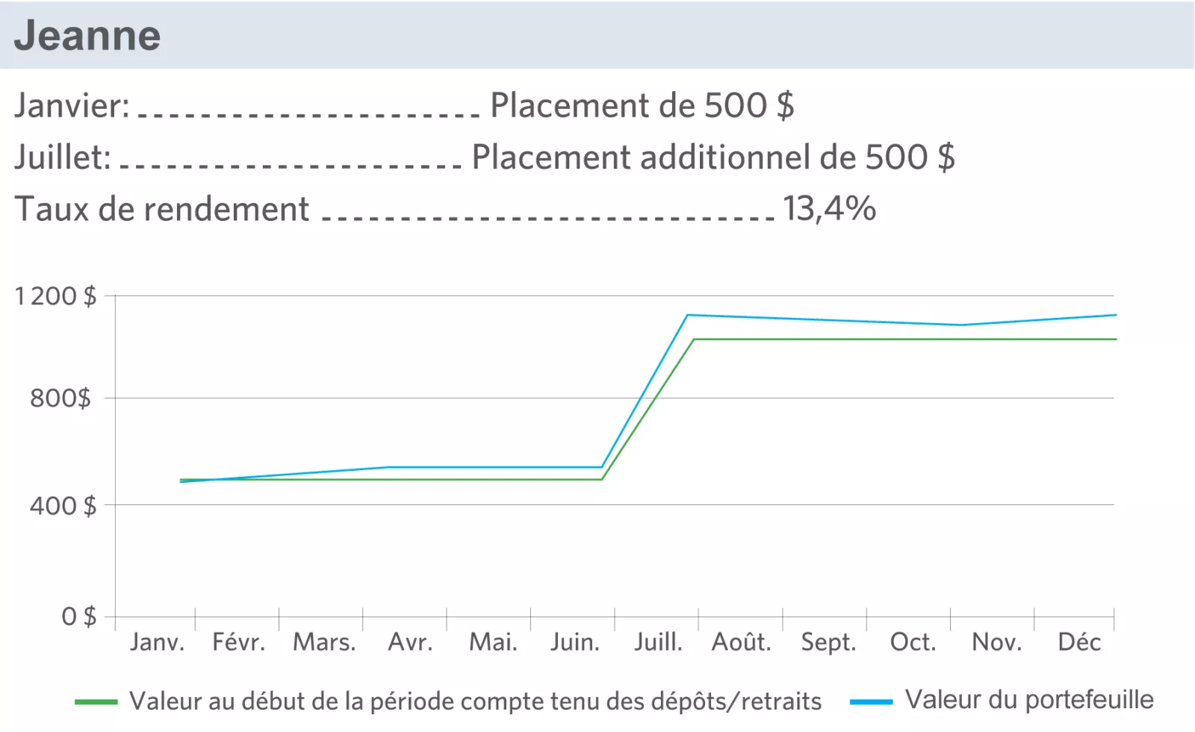This screenshot has width=1195, height=732.
Task: Click the 13,4% return rate value
Action: [829, 209]
